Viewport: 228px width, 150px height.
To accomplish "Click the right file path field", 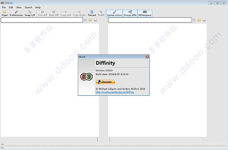I will click(x=150, y=20).
